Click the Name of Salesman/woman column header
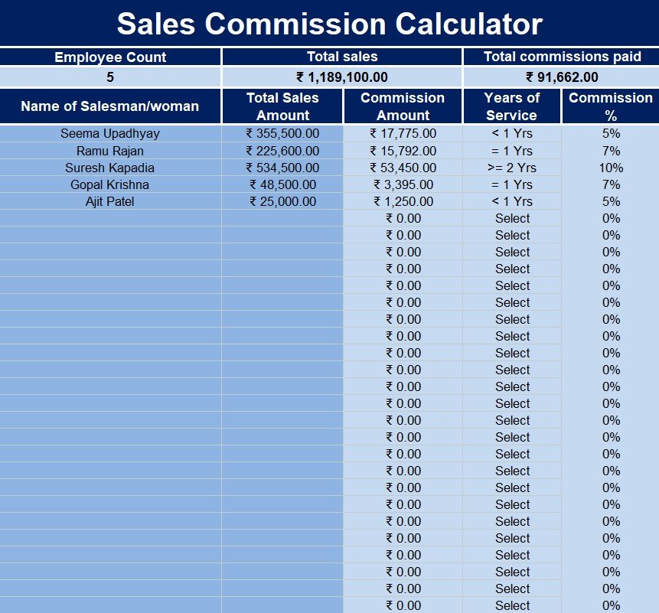 pyautogui.click(x=110, y=106)
